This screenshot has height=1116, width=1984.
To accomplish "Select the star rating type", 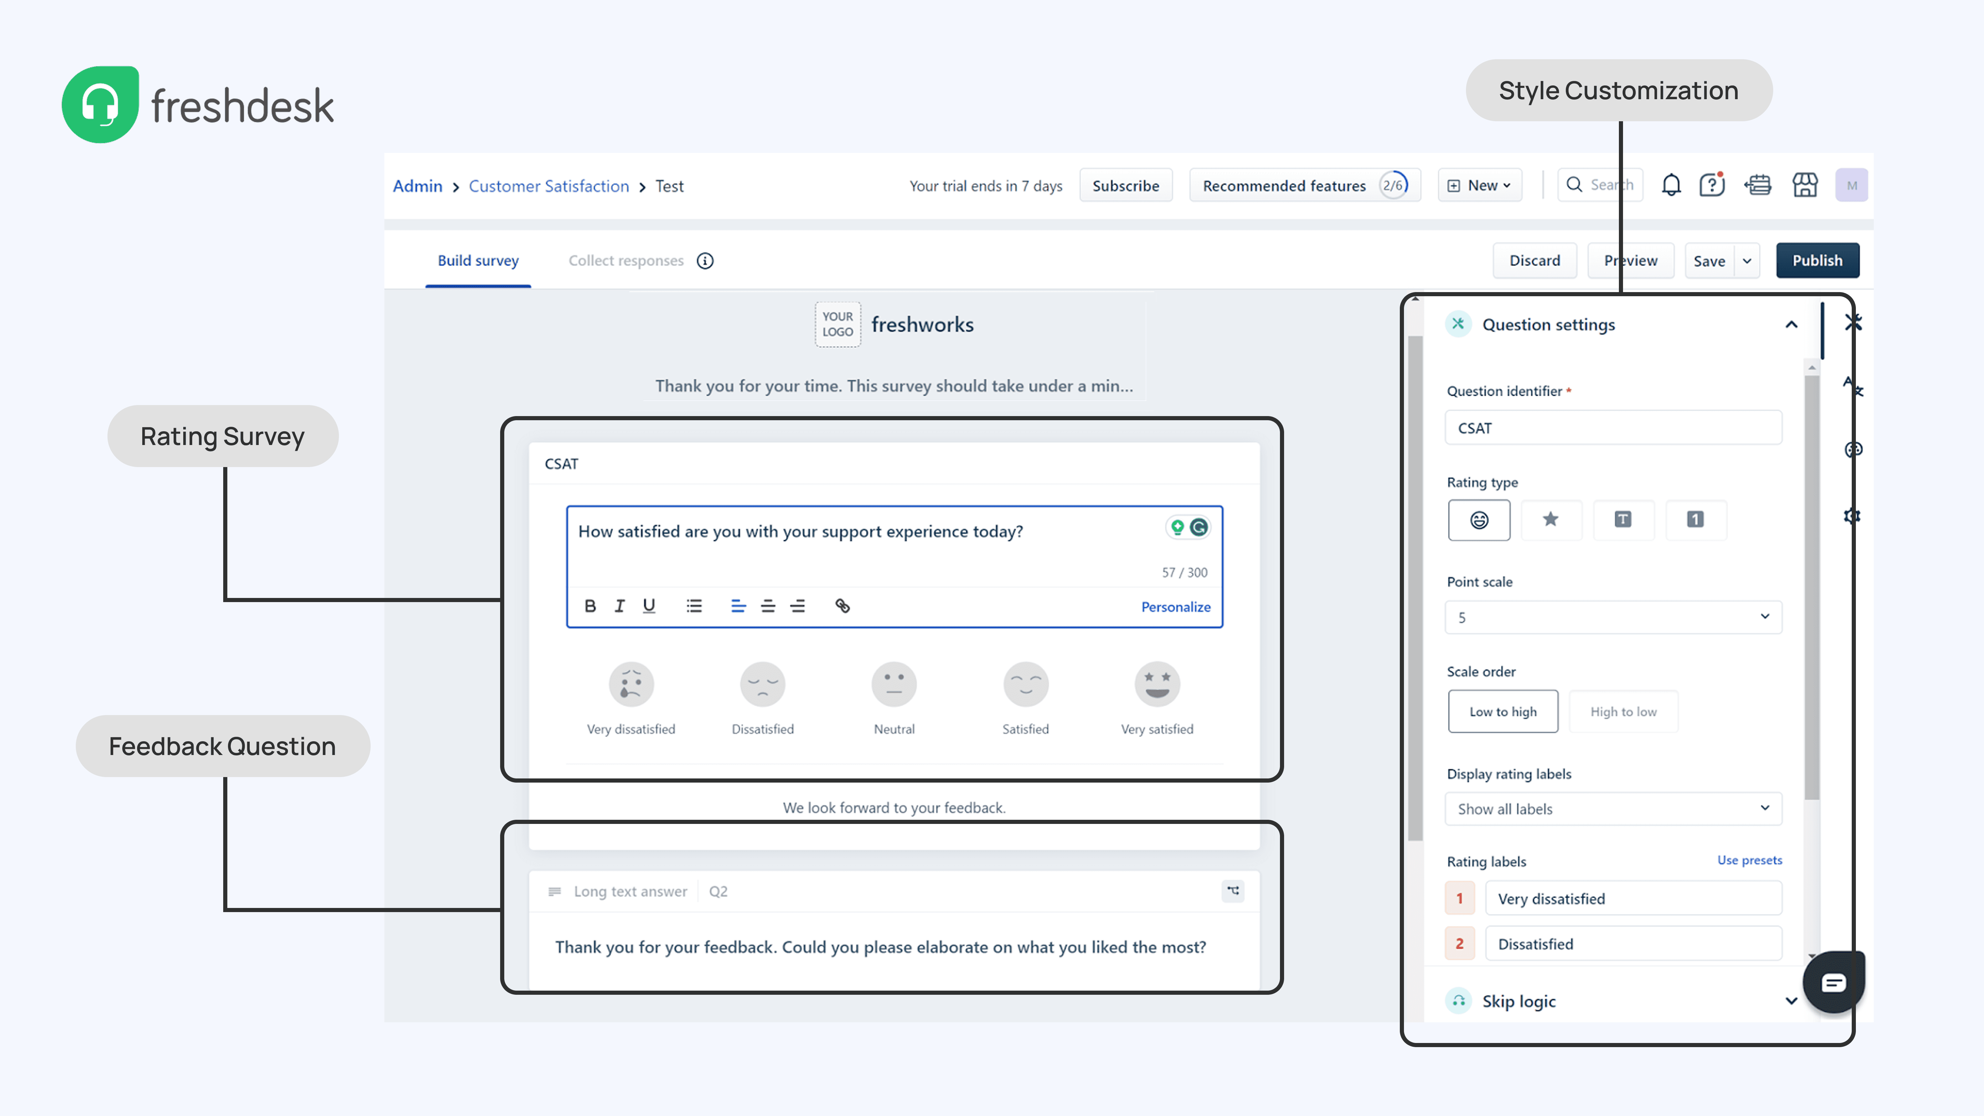I will tap(1550, 520).
